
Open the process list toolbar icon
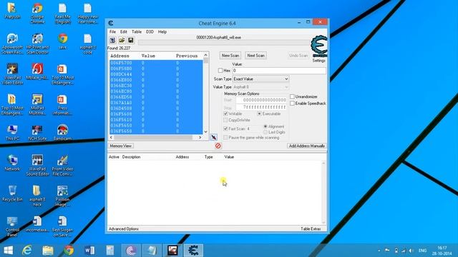pos(112,40)
